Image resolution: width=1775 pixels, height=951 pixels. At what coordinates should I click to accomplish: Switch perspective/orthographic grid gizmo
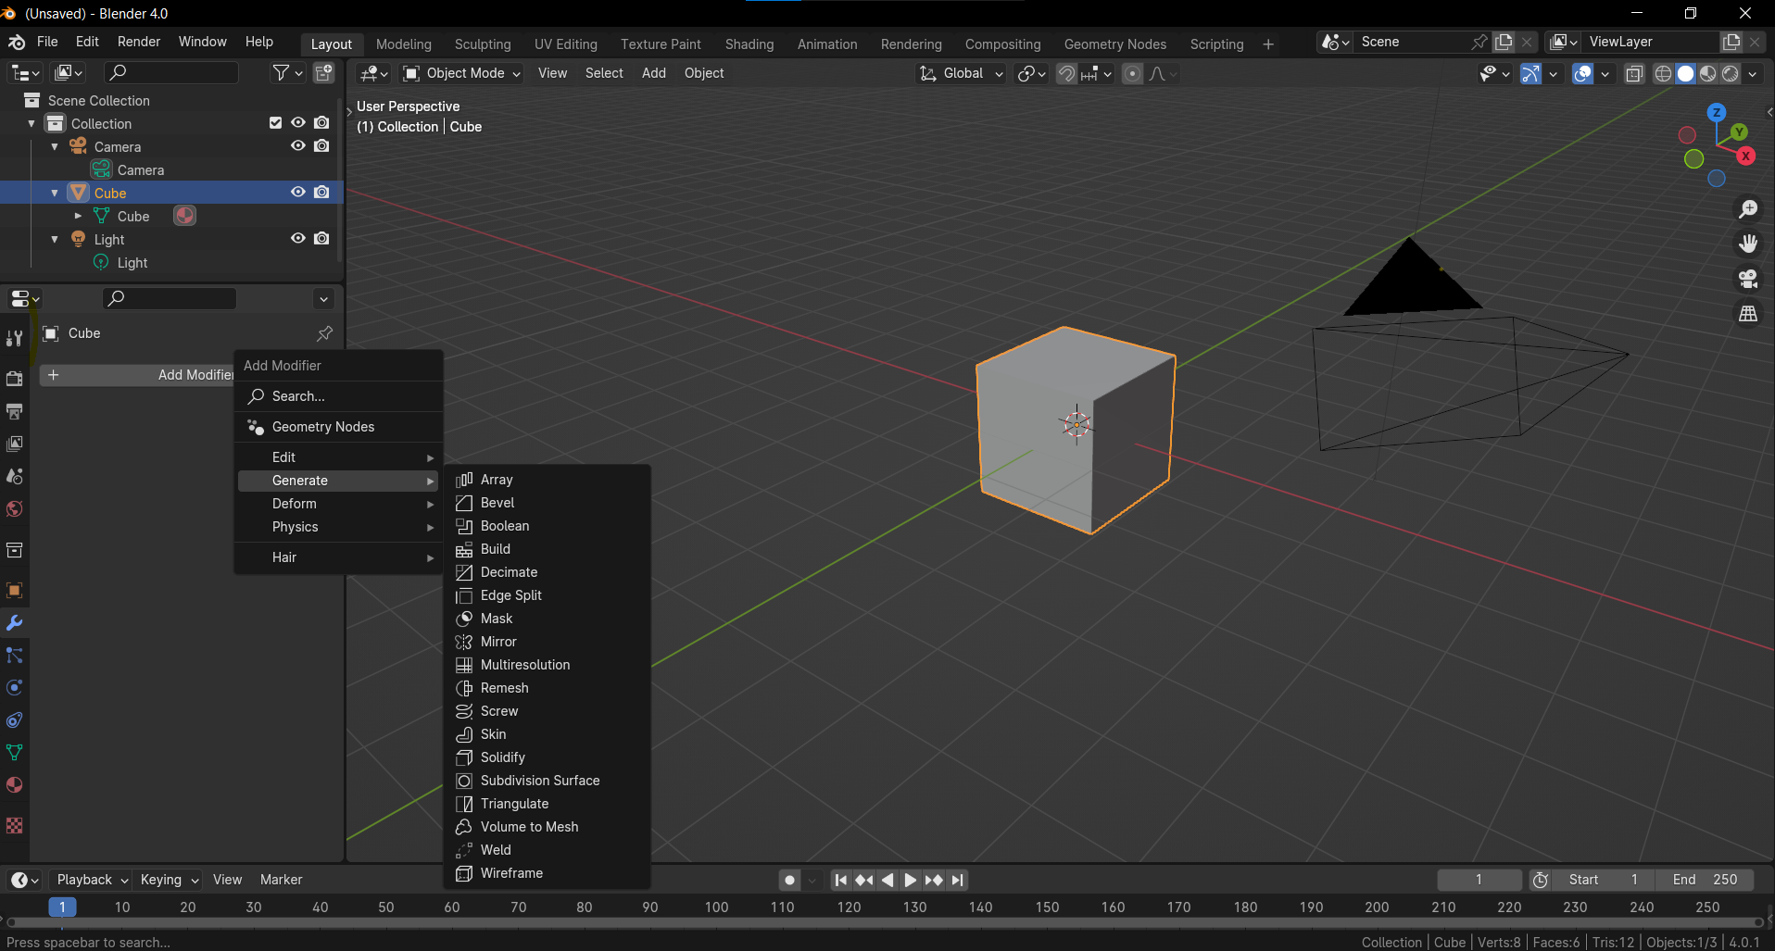[1748, 314]
